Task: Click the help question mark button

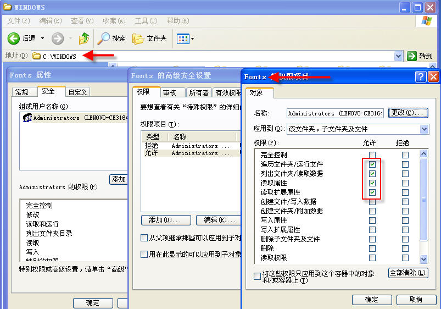Action: [421, 76]
